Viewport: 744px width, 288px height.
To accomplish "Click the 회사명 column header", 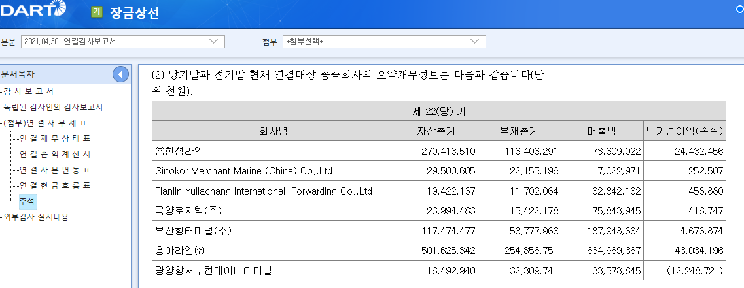I will click(274, 131).
